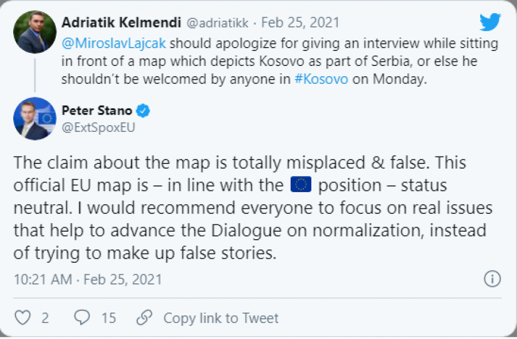Open the @ExtSpoxEU handle
The width and height of the screenshot is (517, 339).
point(98,127)
